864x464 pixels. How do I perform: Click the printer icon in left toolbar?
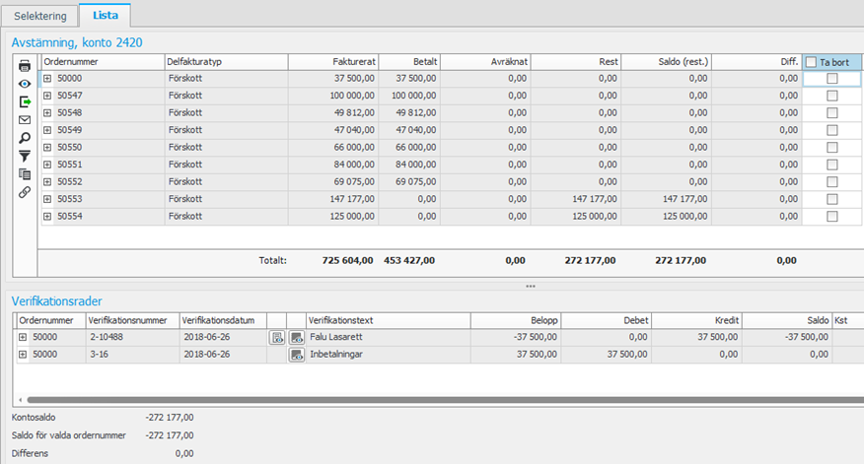[25, 66]
